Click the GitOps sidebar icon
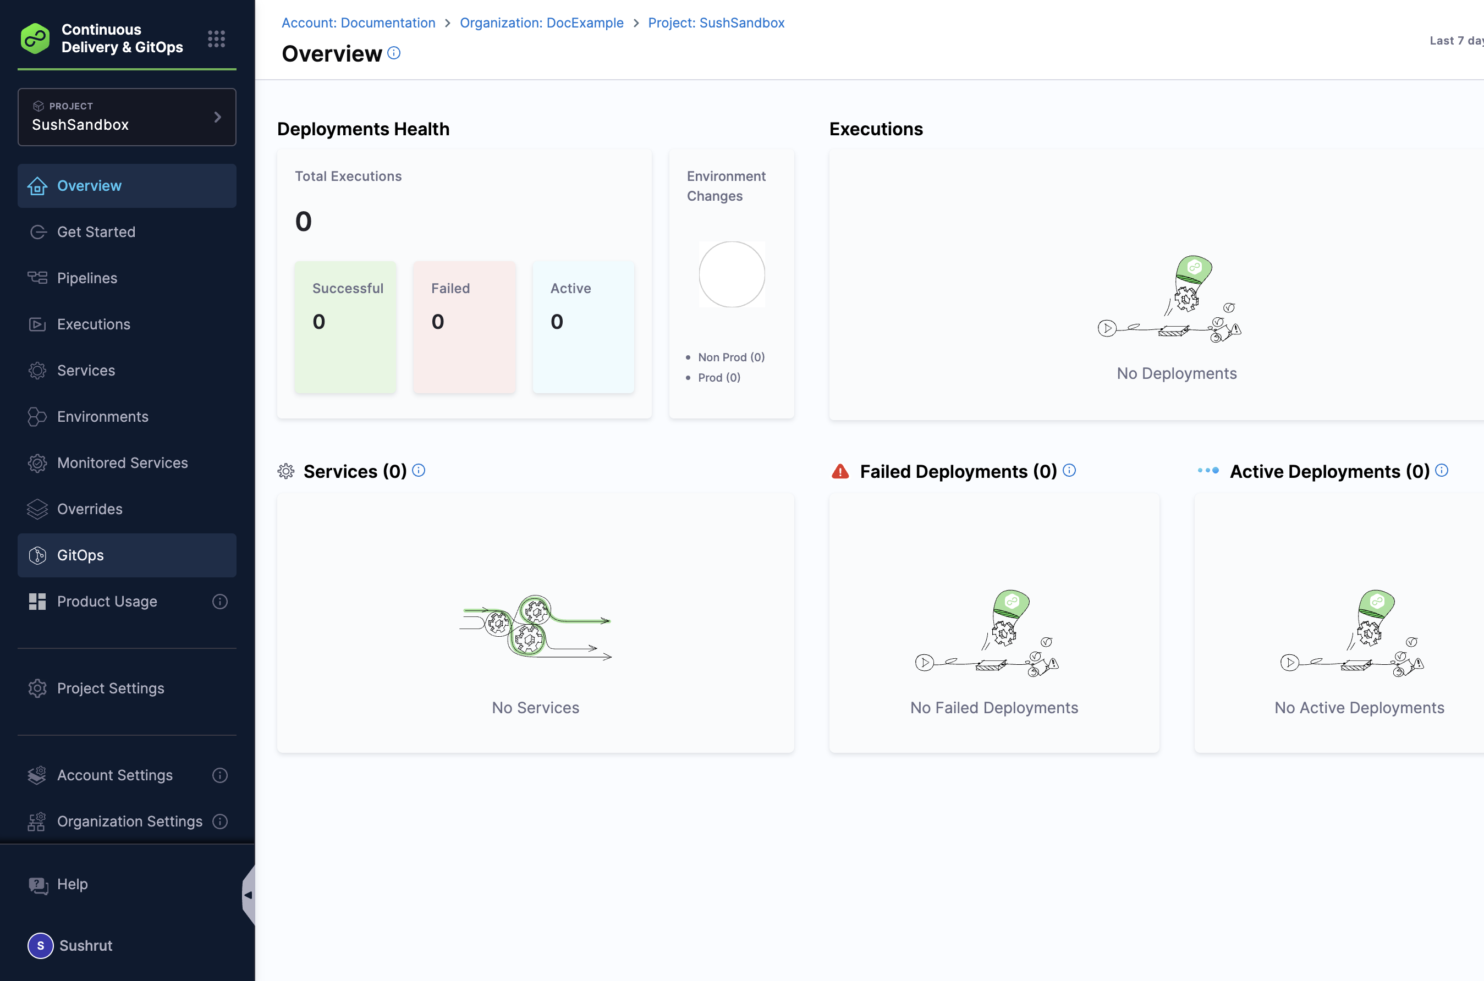The width and height of the screenshot is (1484, 981). point(37,555)
